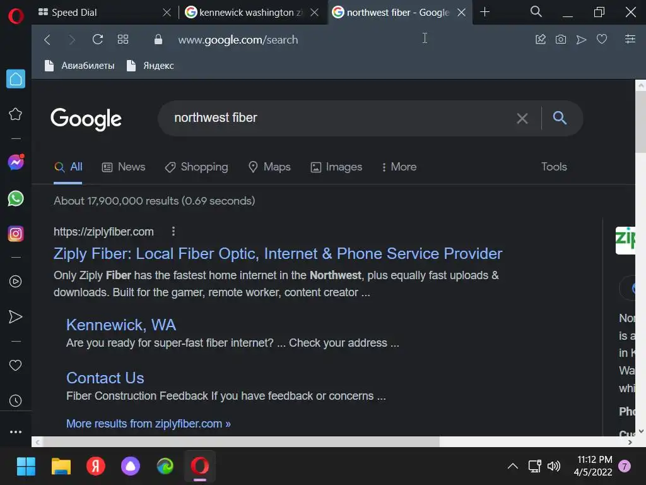This screenshot has height=485, width=646.
Task: Open Yandex browser from taskbar
Action: coord(96,467)
